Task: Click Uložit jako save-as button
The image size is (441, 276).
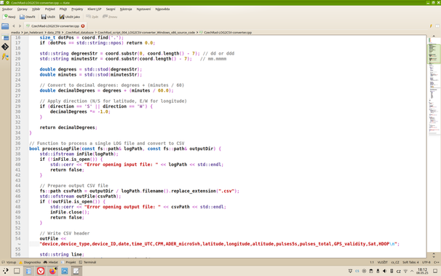Action: 70,17
